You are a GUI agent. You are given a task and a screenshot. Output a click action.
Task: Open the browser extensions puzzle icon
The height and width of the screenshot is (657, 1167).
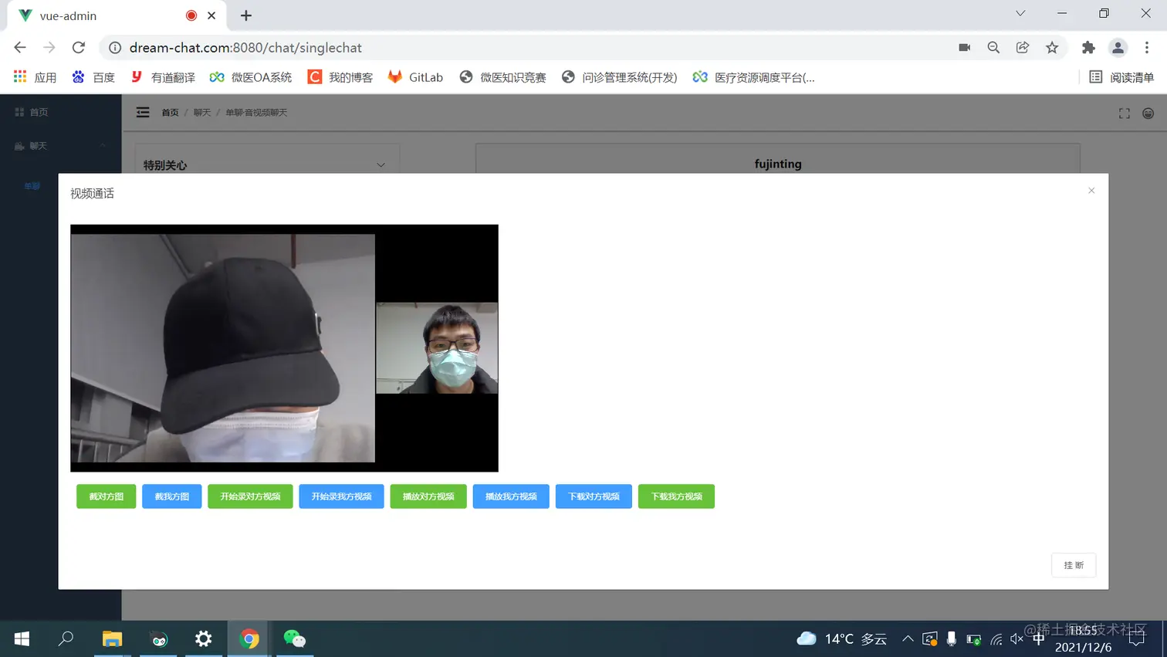pyautogui.click(x=1088, y=47)
